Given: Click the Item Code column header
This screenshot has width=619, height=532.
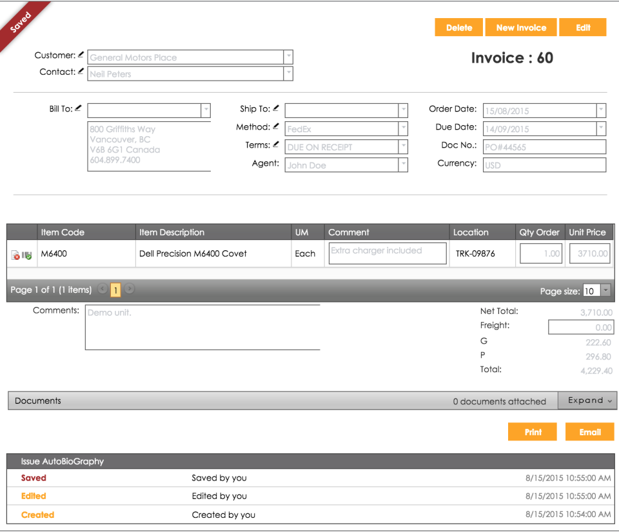Looking at the screenshot, I should click(x=86, y=232).
